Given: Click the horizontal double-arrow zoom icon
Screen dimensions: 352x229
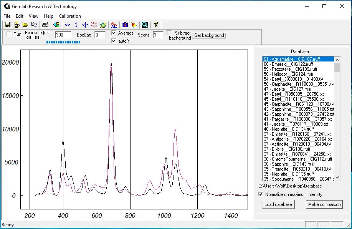Looking at the screenshot, I should [67, 25].
